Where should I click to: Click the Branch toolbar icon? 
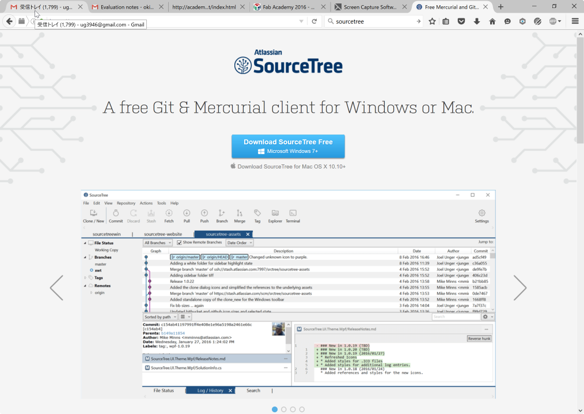click(x=222, y=216)
